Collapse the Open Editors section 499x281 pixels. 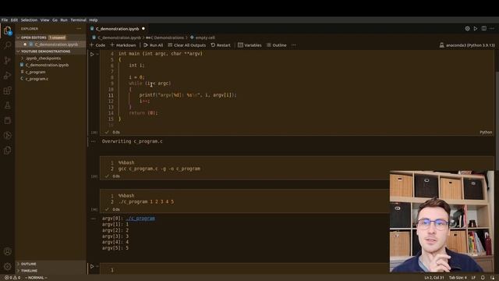[x=18, y=37]
